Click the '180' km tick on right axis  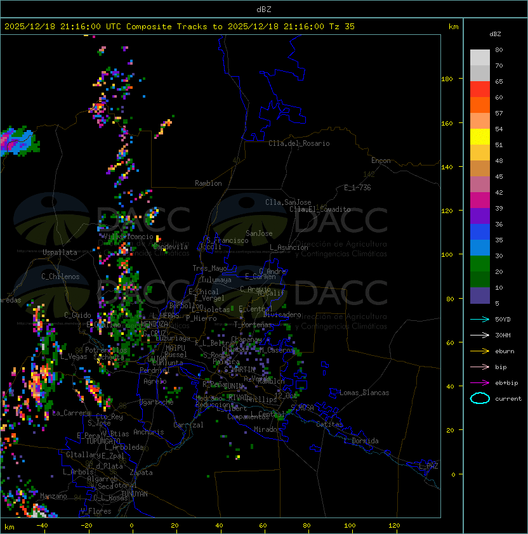pos(447,79)
